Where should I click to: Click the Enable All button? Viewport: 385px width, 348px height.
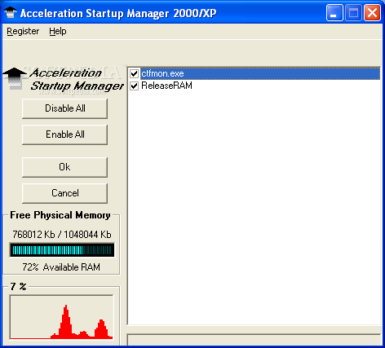pos(64,134)
